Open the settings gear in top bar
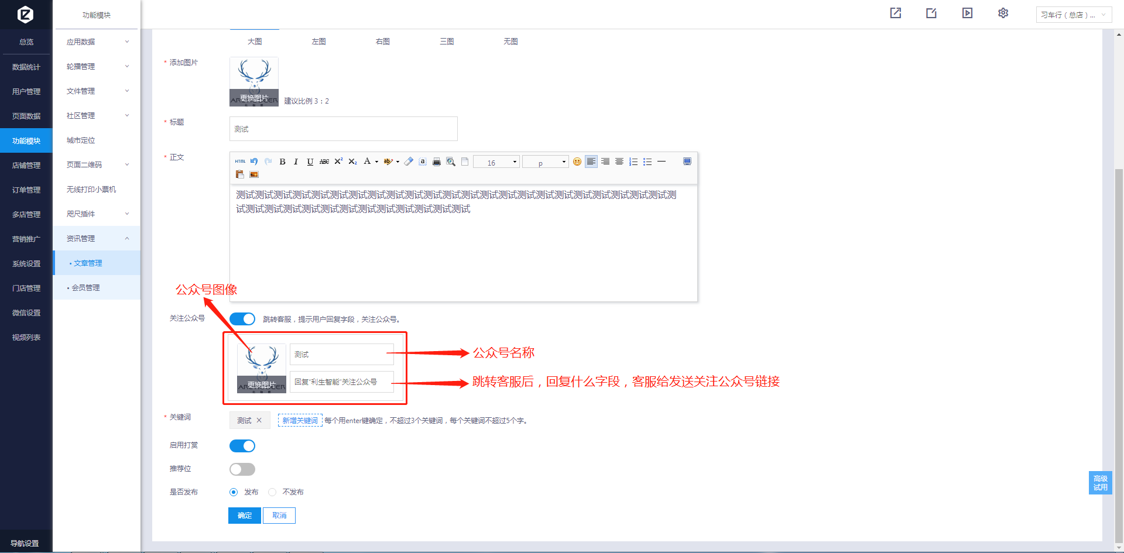Screen dimensions: 1124x553 (x=1003, y=13)
